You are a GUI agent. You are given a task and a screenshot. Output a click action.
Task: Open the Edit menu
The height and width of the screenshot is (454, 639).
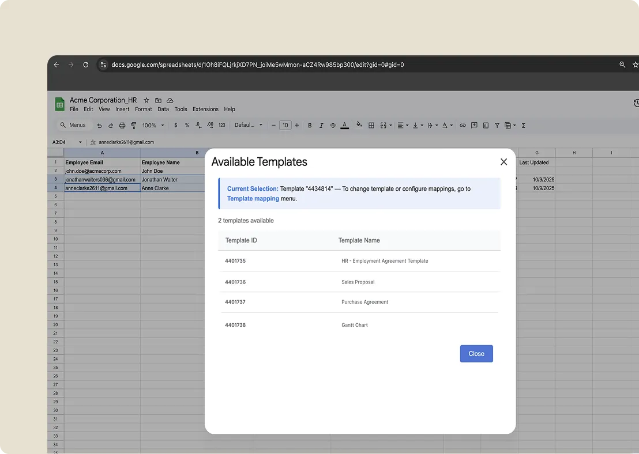coord(88,109)
